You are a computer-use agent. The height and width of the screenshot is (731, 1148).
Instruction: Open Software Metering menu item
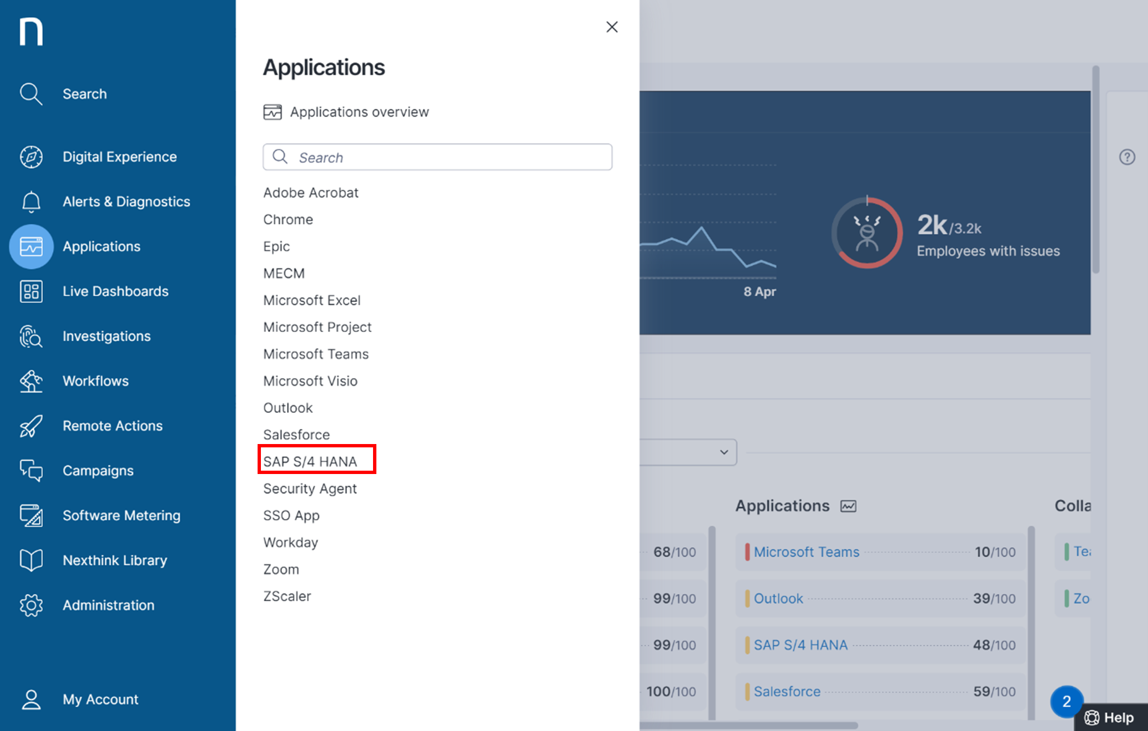pos(121,515)
